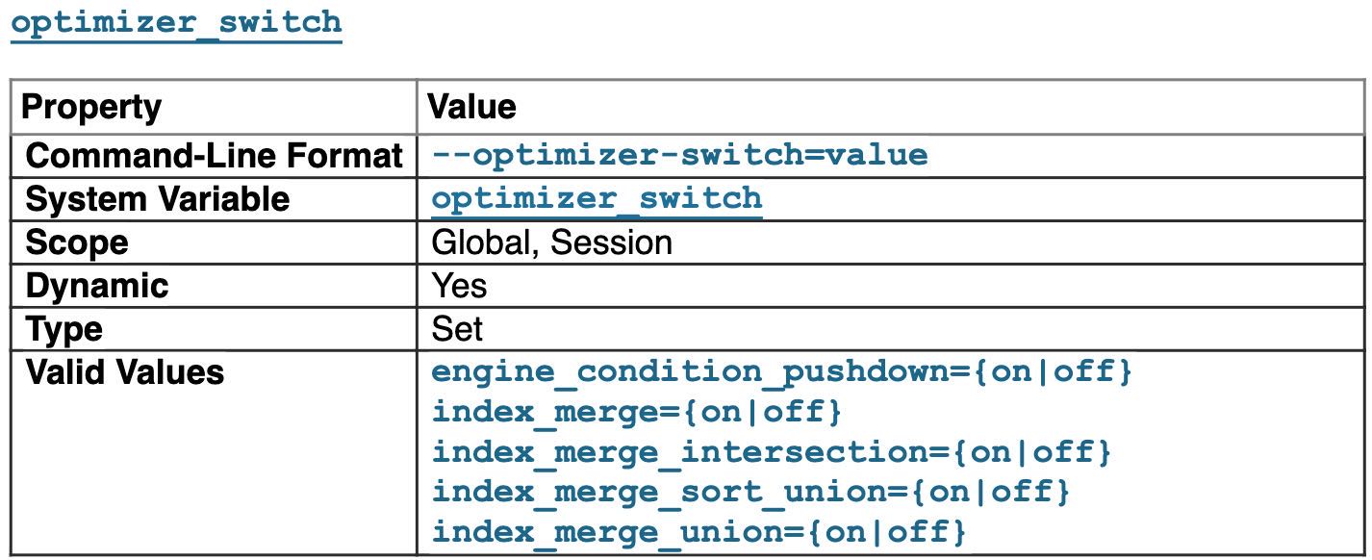Image resolution: width=1372 pixels, height=560 pixels.
Task: Open the optimizer_switch heading link at top
Action: point(176,22)
